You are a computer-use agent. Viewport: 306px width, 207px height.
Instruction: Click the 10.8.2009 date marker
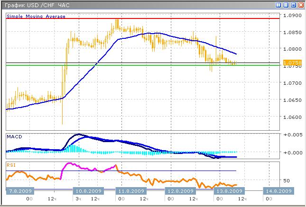pyautogui.click(x=87, y=191)
